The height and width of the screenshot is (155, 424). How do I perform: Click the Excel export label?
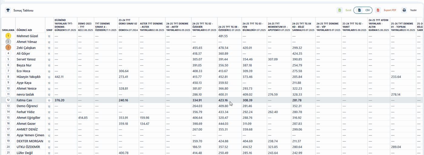point(348,10)
